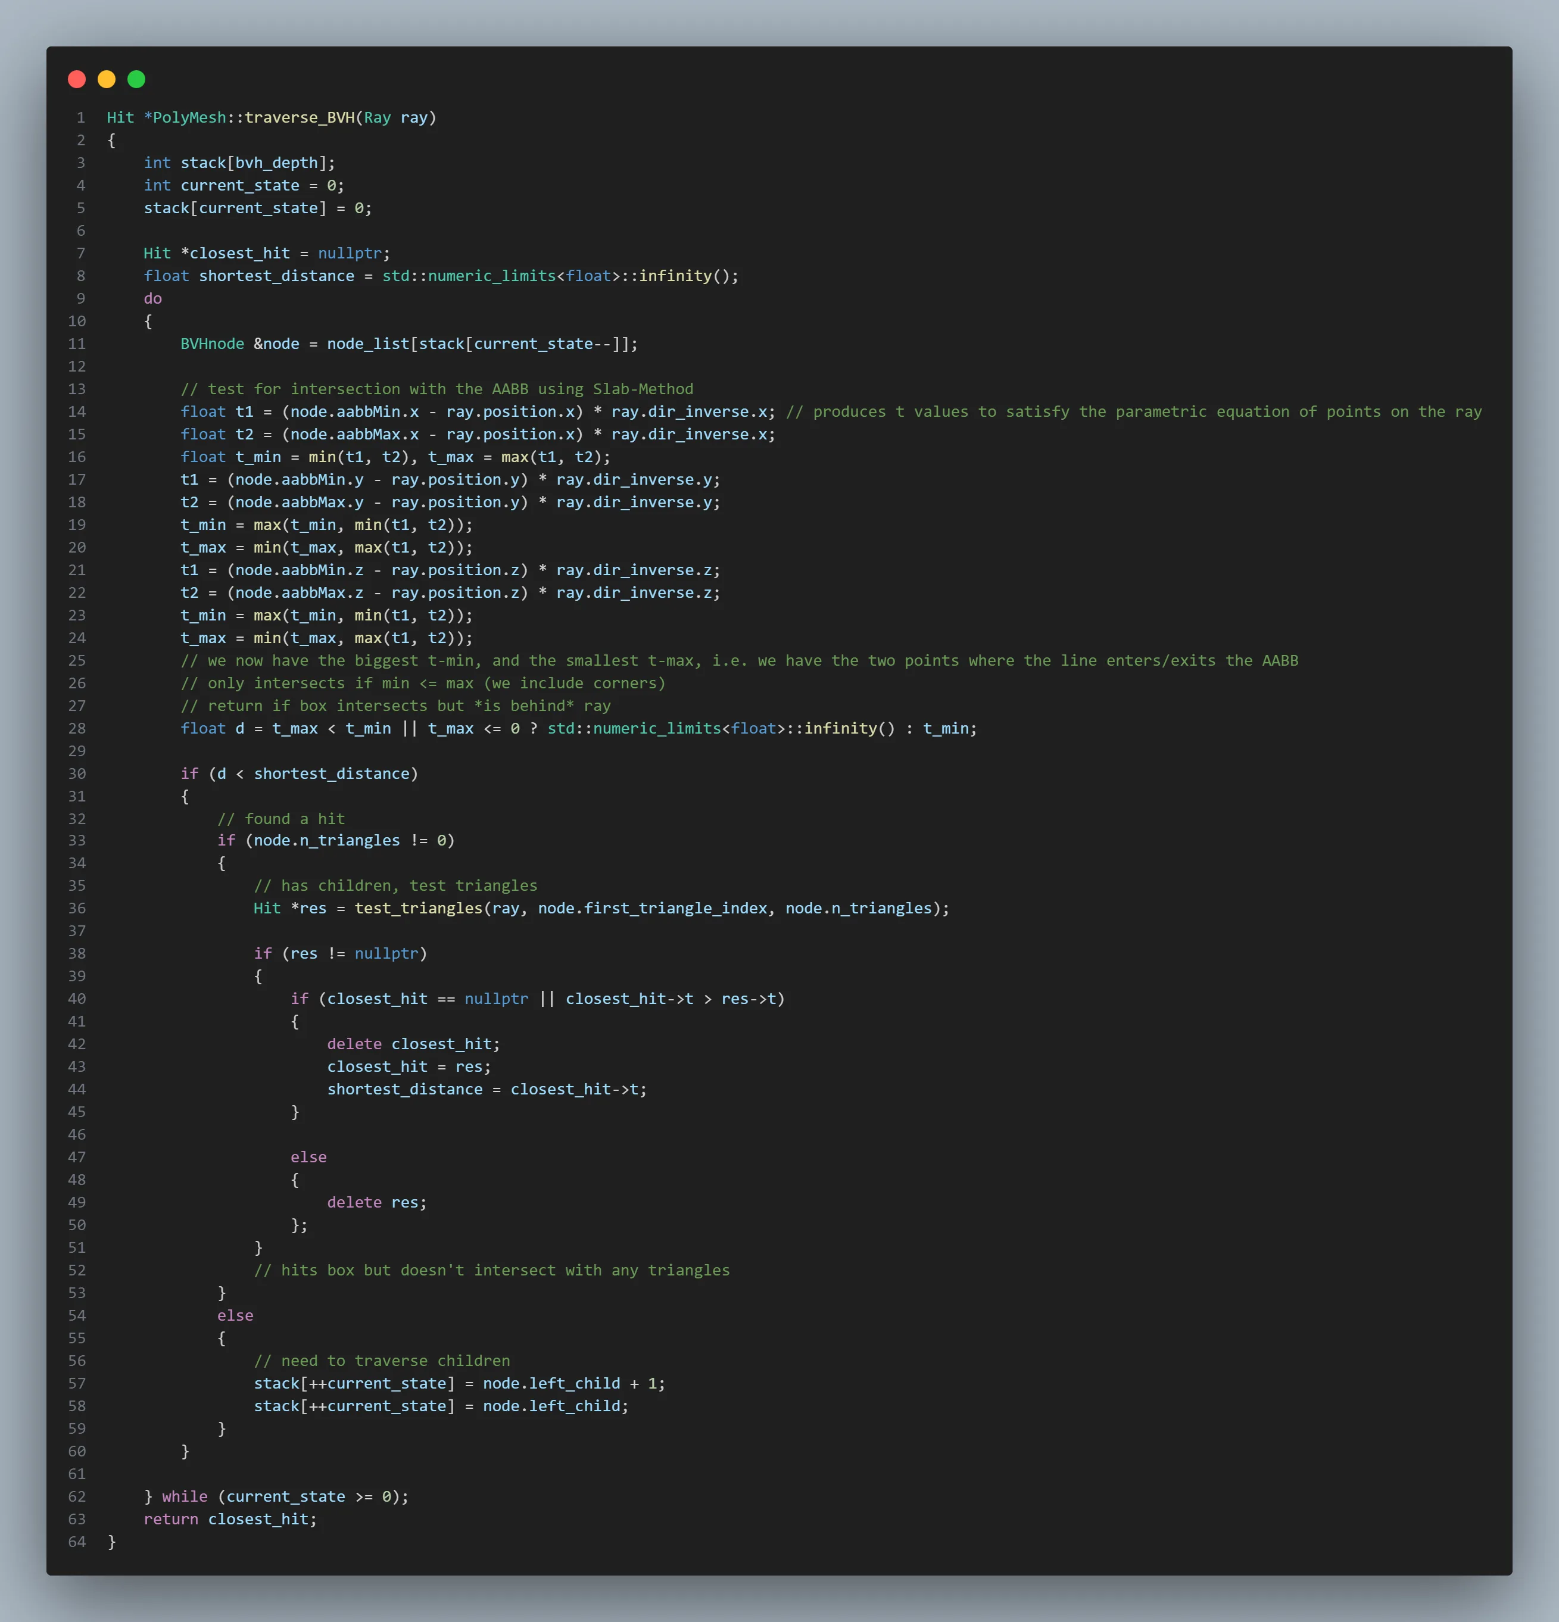
Task: Click the 'has children, test triangles' comment
Action: pos(395,886)
